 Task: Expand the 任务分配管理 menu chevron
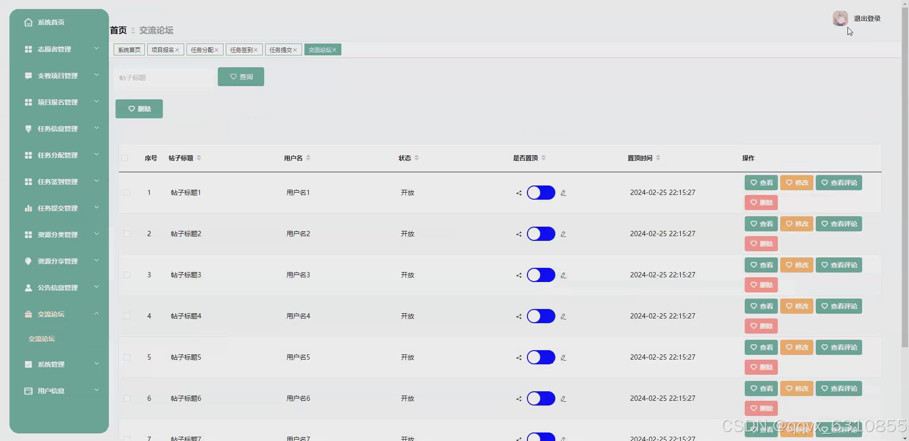(97, 154)
